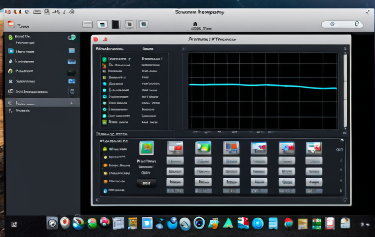Click the dark green badge in the sidebar
Viewport: 375px width, 237px height.
72,72
